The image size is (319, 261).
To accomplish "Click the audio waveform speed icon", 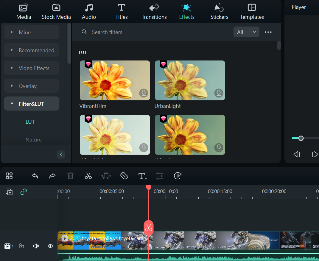I will pyautogui.click(x=178, y=176).
